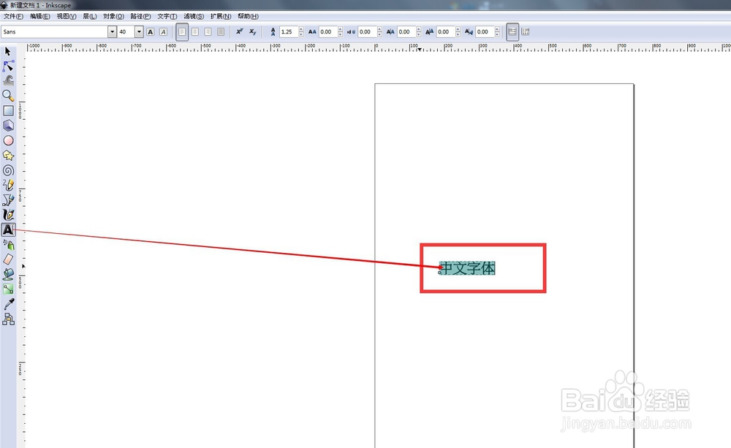
Task: Open the 对象(O) menu
Action: (114, 16)
